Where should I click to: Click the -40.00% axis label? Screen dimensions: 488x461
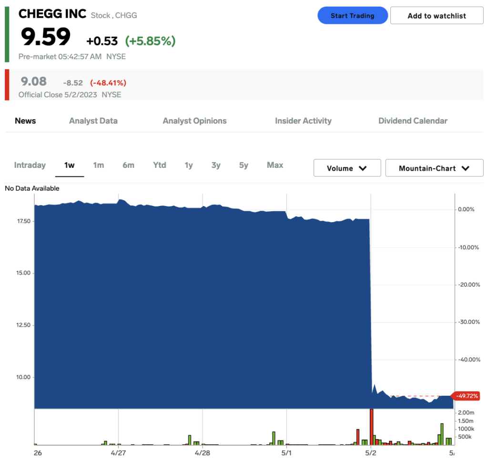click(469, 359)
